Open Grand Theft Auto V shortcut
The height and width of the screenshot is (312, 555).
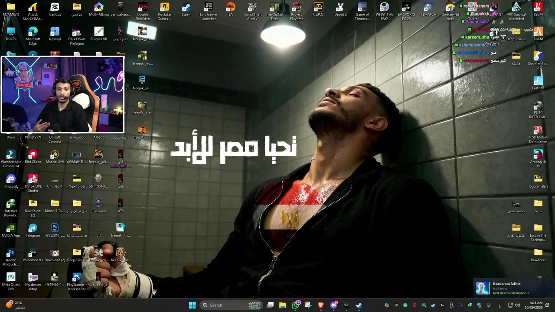click(252, 11)
